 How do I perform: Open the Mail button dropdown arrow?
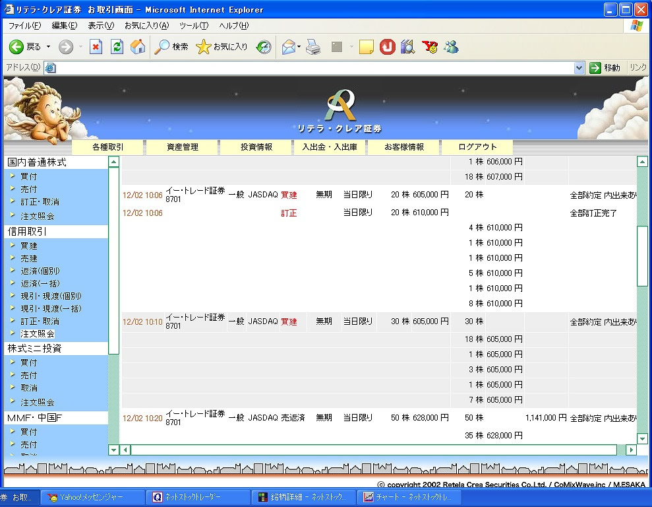pyautogui.click(x=299, y=47)
